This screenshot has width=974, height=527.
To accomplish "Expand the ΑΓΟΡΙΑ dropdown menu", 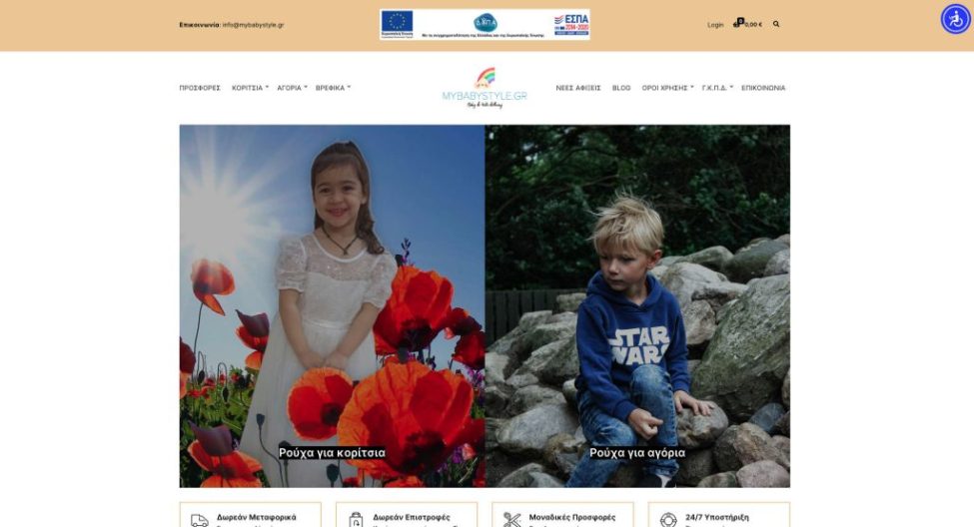I will pyautogui.click(x=292, y=88).
